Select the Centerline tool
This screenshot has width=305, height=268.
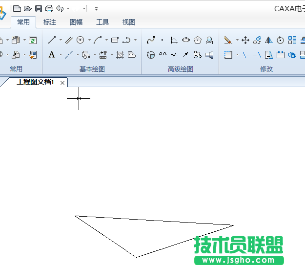(69, 55)
